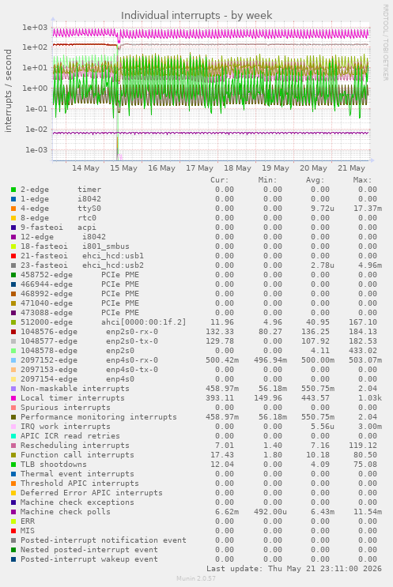This screenshot has height=587, width=393.
Task: Click the light blue enp4s0-rx-0 swatch
Action: coord(13,360)
